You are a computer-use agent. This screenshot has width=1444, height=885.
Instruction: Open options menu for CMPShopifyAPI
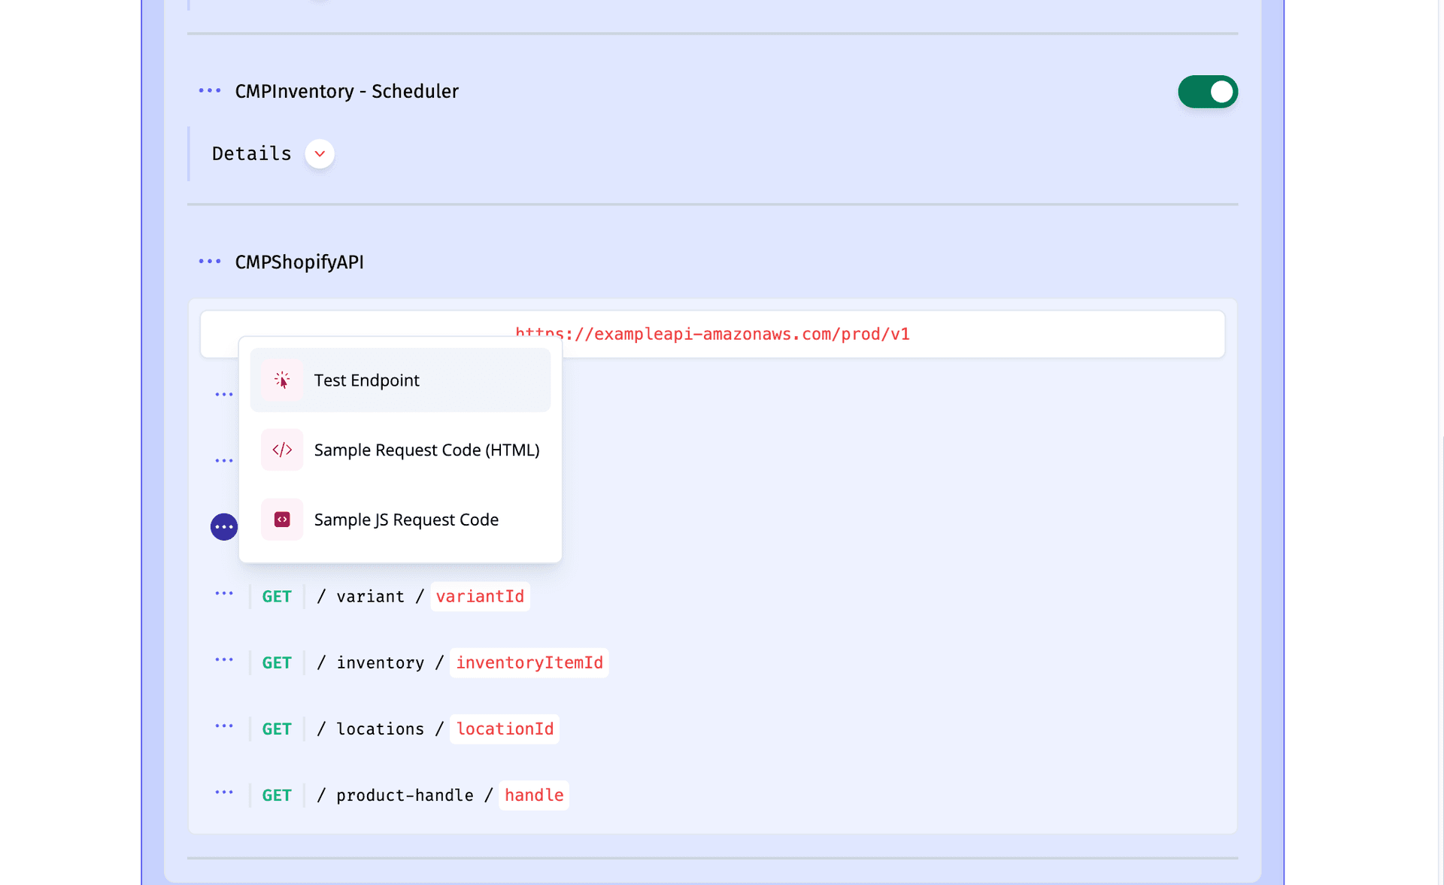click(209, 262)
